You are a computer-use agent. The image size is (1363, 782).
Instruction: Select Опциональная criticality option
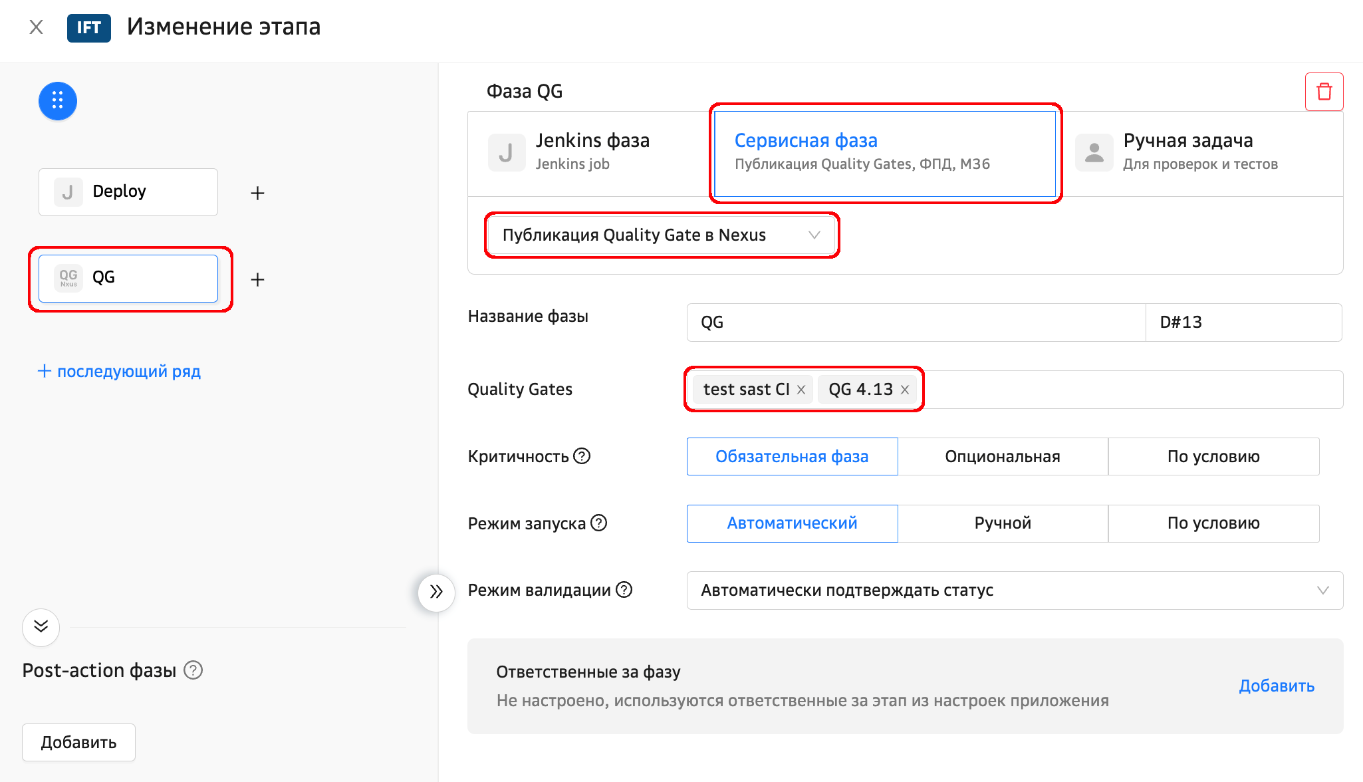(1002, 456)
